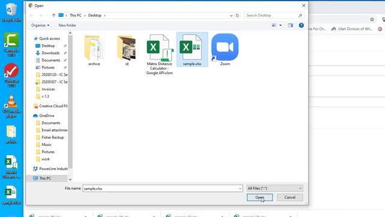Select work folder under OneDrive

pos(46,159)
